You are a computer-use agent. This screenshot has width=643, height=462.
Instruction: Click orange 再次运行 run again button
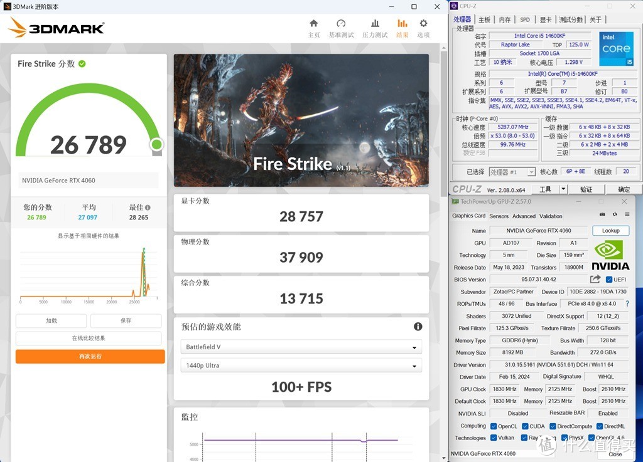(90, 357)
